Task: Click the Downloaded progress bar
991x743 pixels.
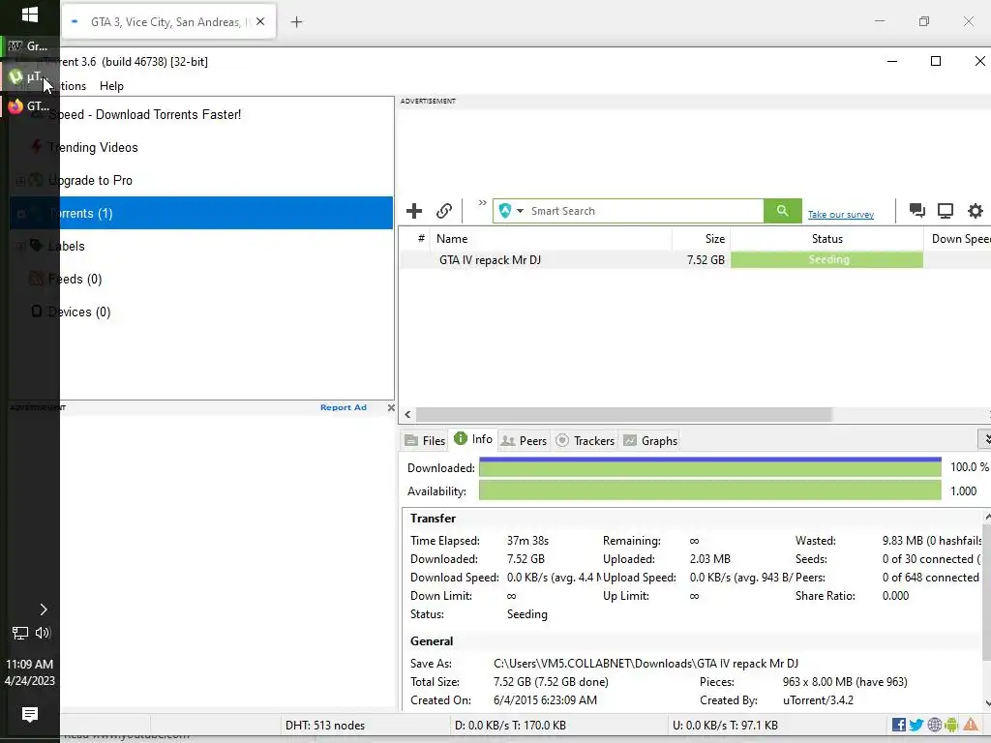Action: (x=709, y=467)
